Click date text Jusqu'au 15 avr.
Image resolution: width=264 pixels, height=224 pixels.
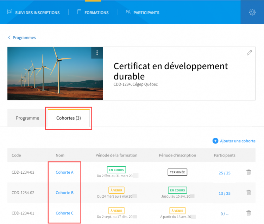point(176,196)
